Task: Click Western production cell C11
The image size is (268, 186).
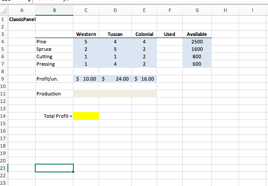Action: [x=86, y=93]
